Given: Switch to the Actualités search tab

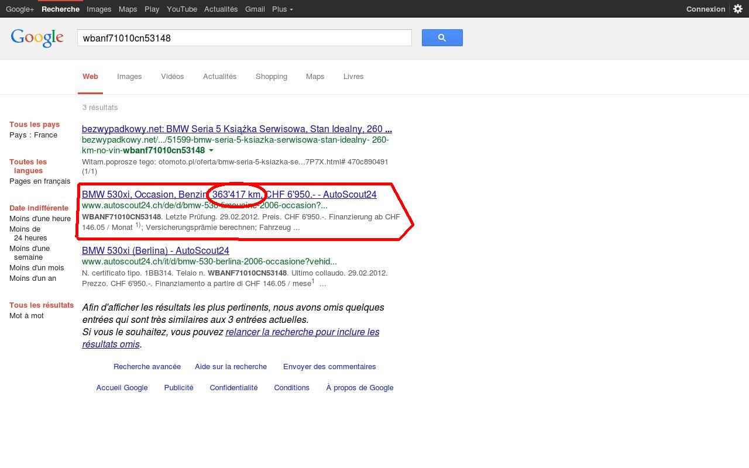Looking at the screenshot, I should (x=220, y=77).
